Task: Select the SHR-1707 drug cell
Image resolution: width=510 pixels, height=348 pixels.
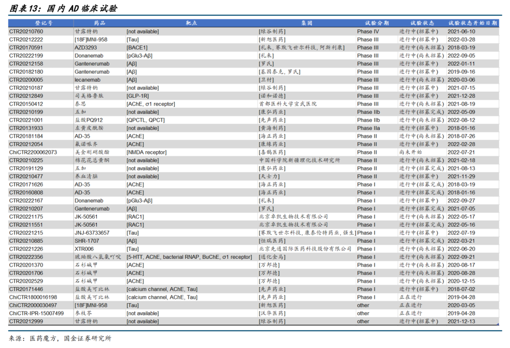Action: (87, 241)
